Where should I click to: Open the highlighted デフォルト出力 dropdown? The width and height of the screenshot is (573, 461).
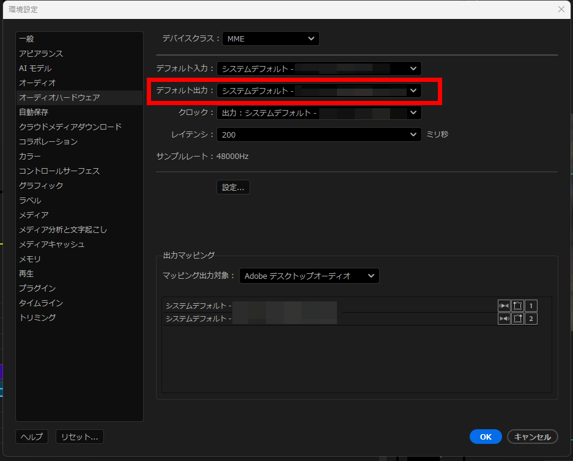[x=319, y=90]
